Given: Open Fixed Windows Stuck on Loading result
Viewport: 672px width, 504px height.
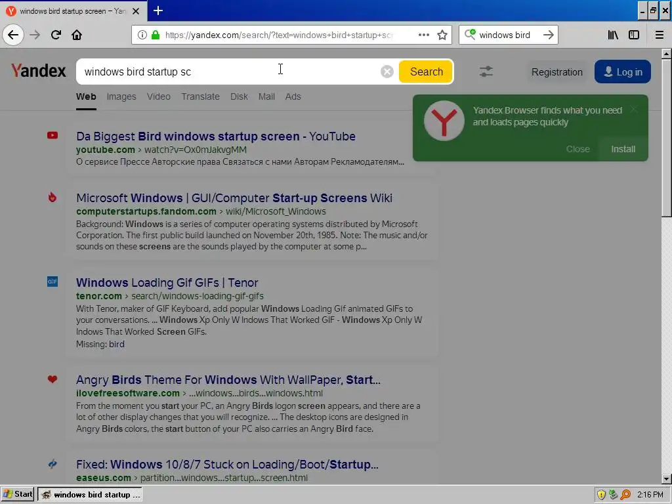Looking at the screenshot, I should 227,465.
